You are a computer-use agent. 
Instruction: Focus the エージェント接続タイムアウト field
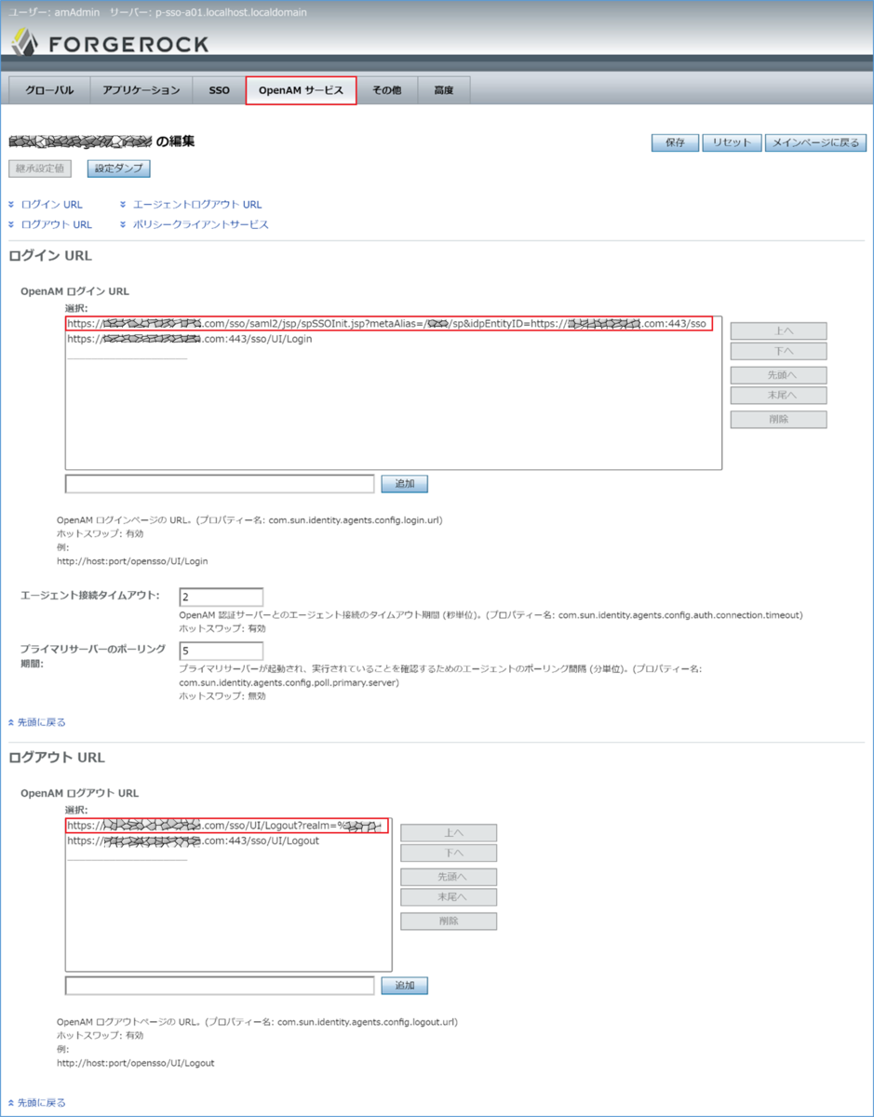click(x=222, y=597)
